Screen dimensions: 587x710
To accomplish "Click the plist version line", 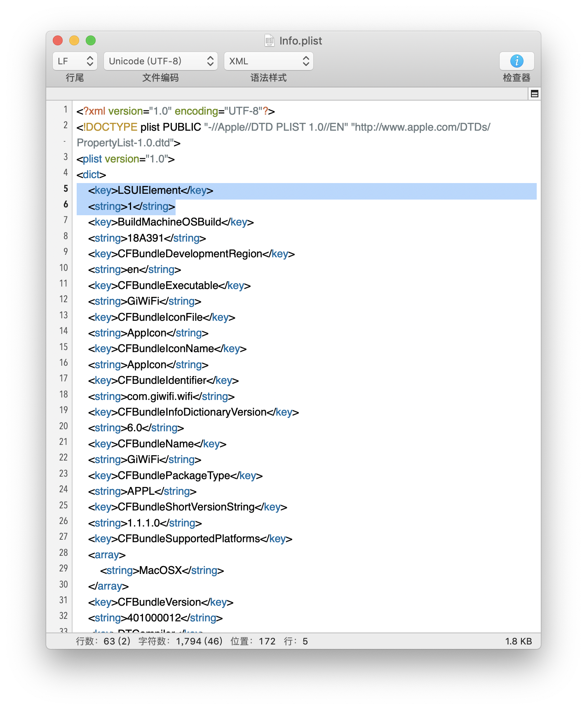I will point(126,159).
